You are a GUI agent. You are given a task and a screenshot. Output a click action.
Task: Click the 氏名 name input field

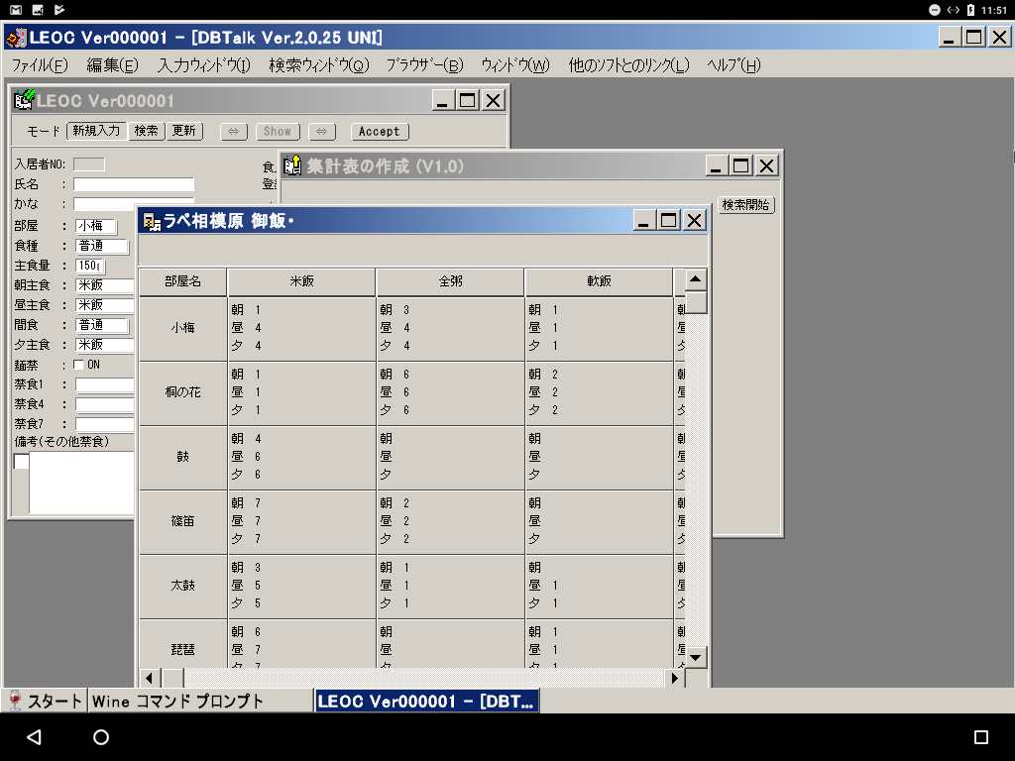134,185
